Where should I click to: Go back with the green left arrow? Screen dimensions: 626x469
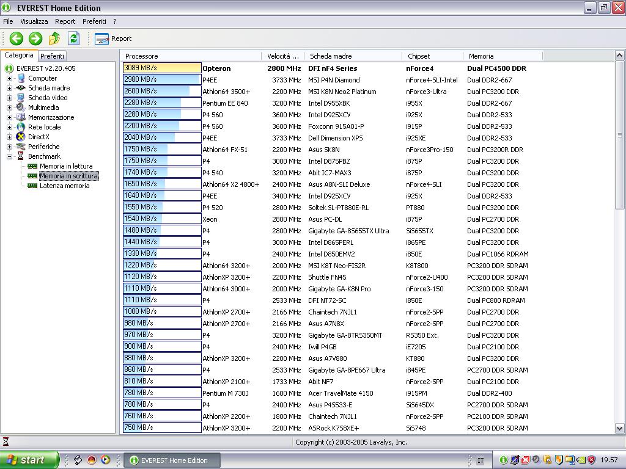[17, 38]
